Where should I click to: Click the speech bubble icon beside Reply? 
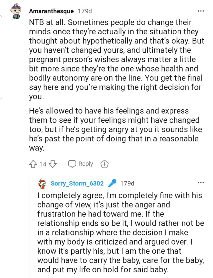pos(72,164)
